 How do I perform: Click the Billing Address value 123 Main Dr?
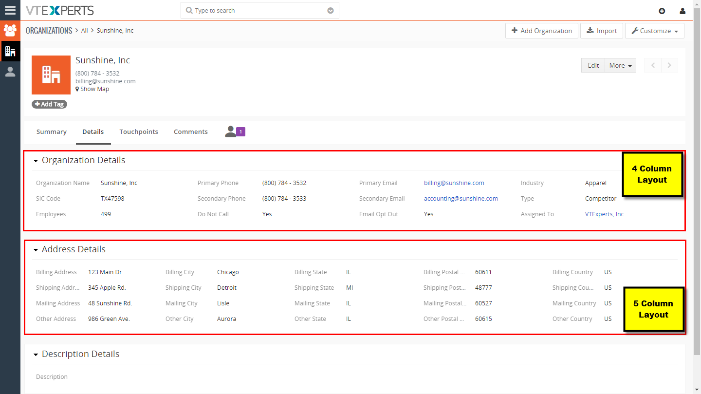(x=105, y=272)
